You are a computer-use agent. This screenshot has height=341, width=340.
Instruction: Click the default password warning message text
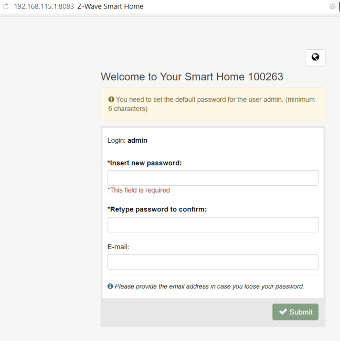tap(215, 104)
